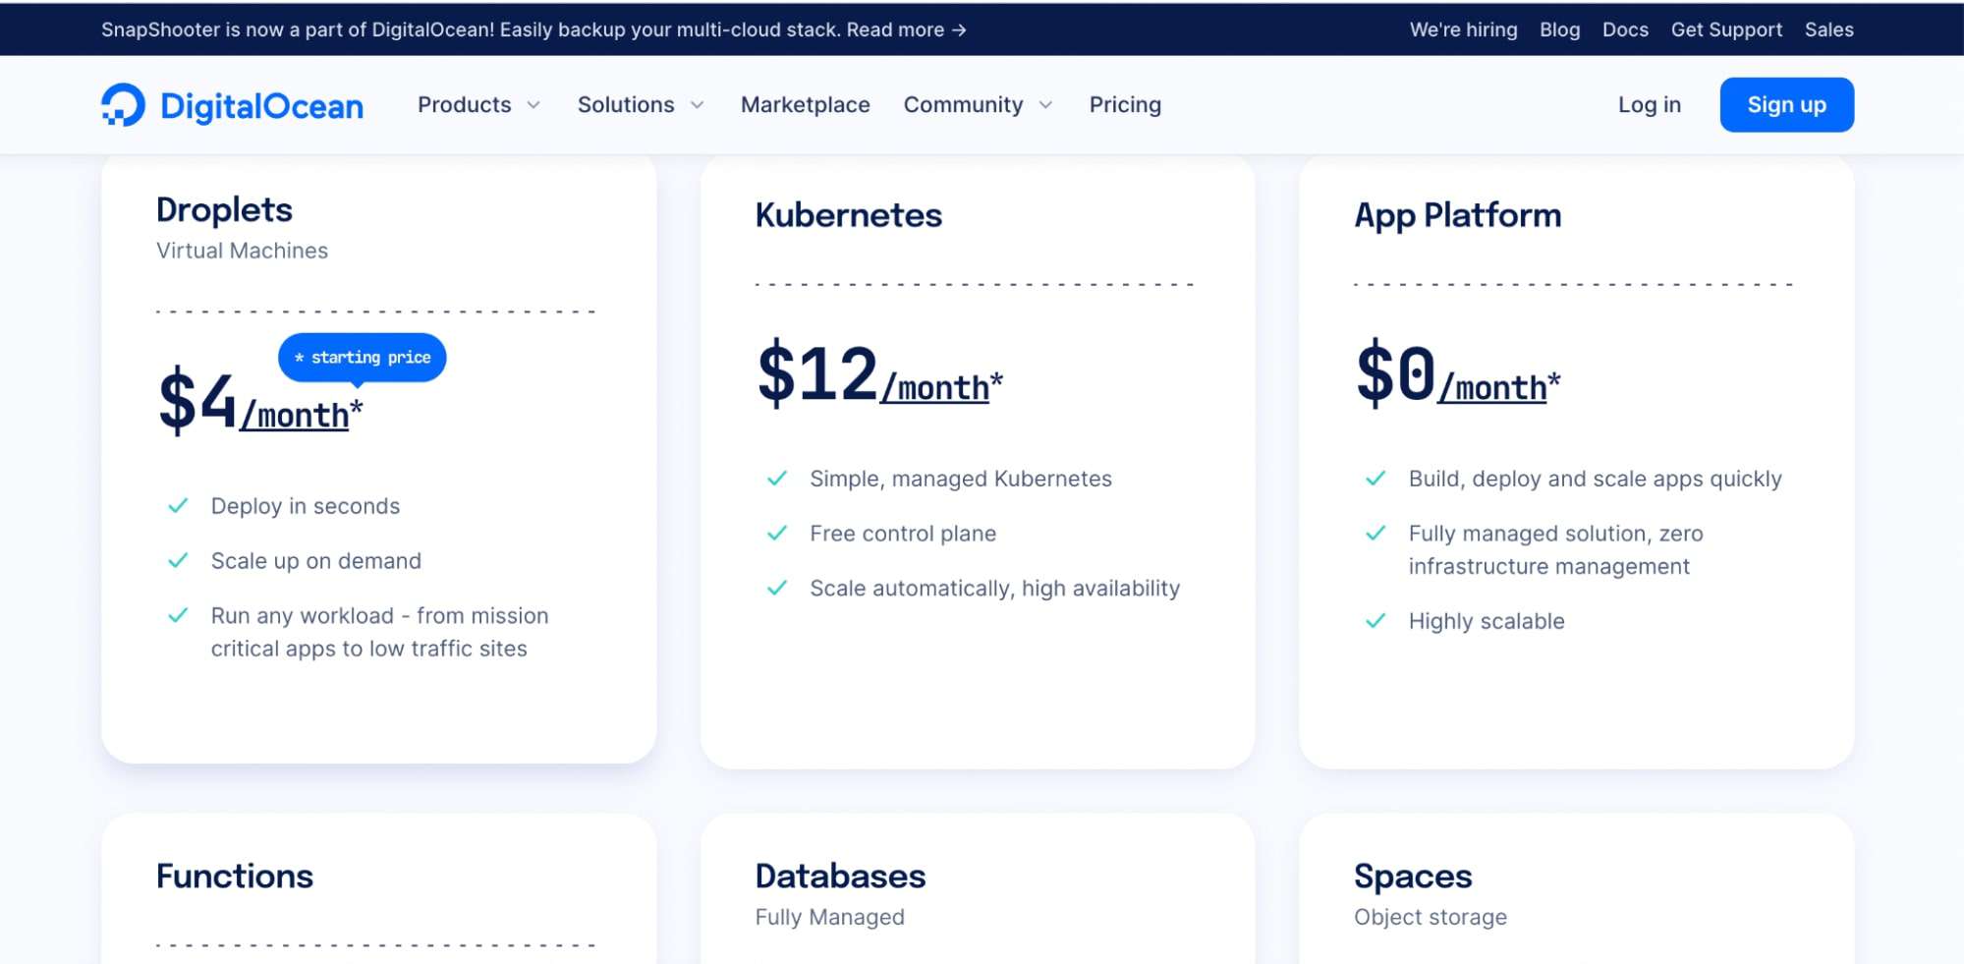Open the Products menu
Screen dimensions: 1964x964
[465, 104]
